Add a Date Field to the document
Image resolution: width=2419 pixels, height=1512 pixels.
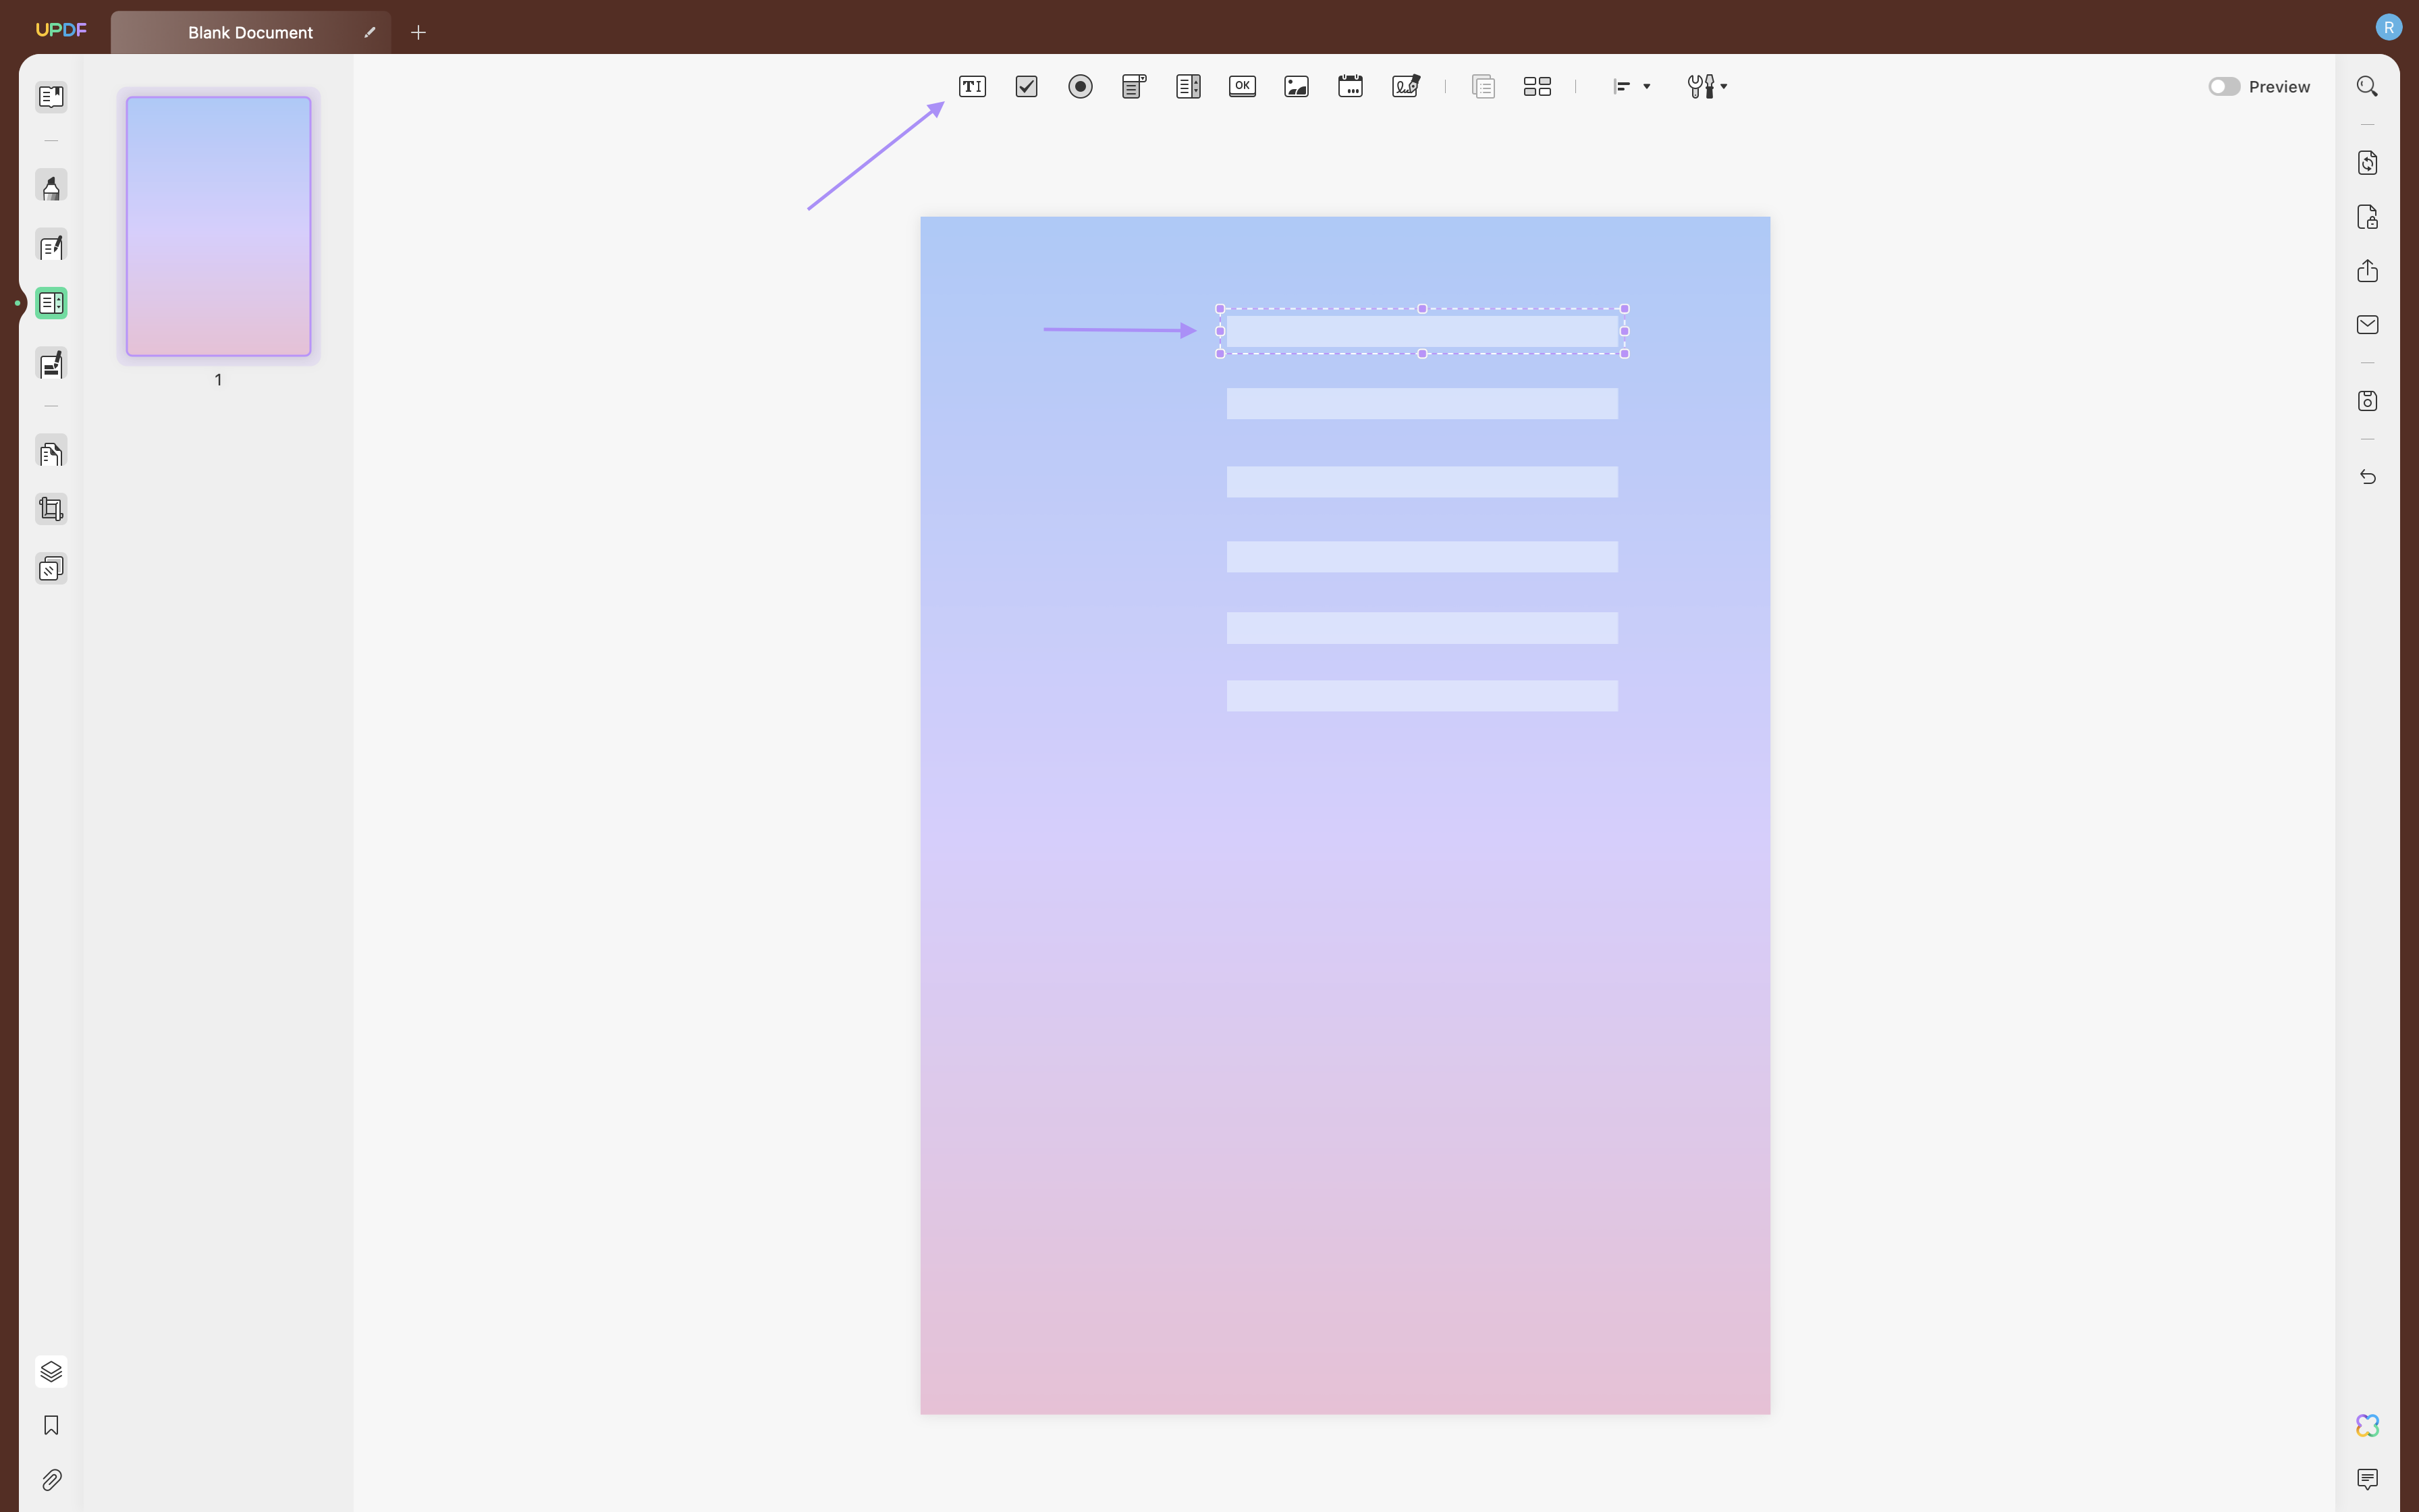[1349, 86]
